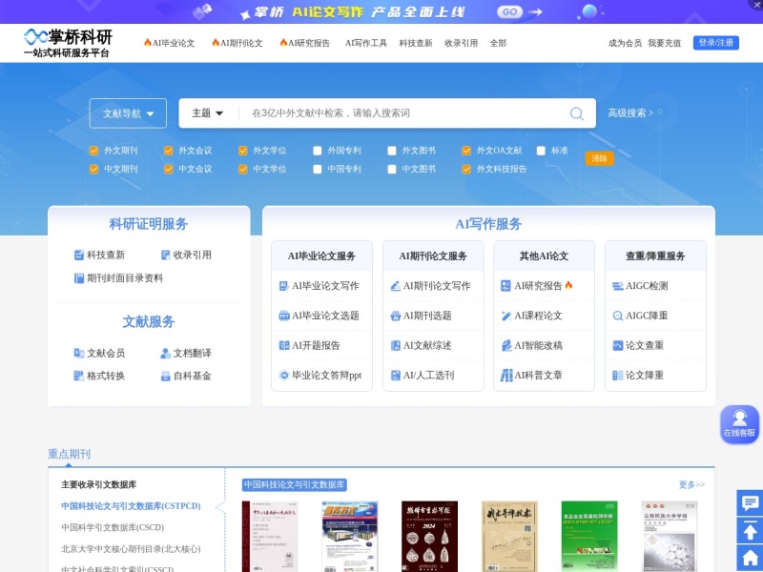Image resolution: width=763 pixels, height=572 pixels.
Task: Click the 文档翻译 icon
Action: (165, 353)
